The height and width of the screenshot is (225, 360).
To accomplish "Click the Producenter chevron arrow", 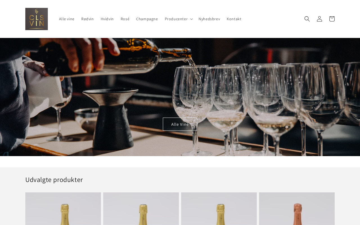I will (x=192, y=19).
